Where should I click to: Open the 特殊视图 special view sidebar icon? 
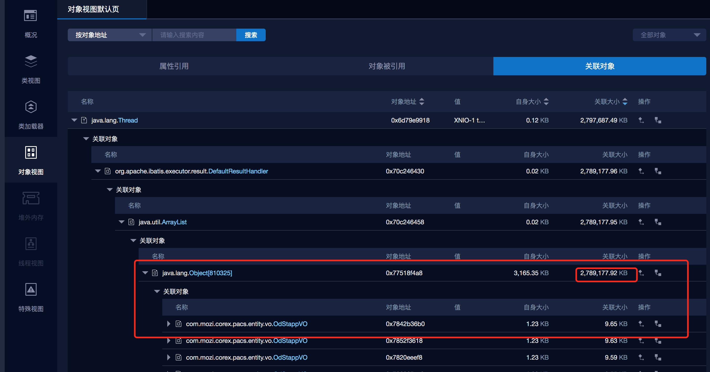(31, 289)
